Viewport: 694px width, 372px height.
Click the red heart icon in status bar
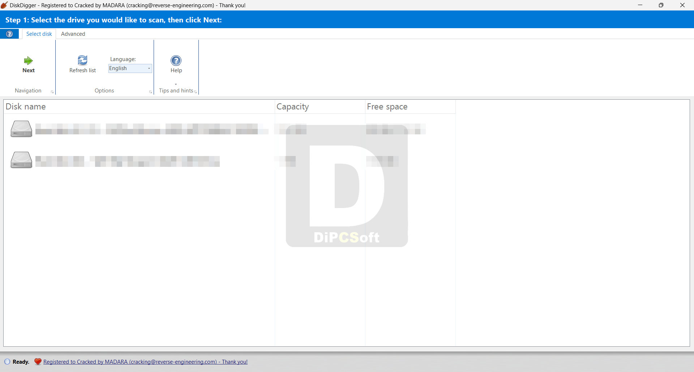point(38,362)
